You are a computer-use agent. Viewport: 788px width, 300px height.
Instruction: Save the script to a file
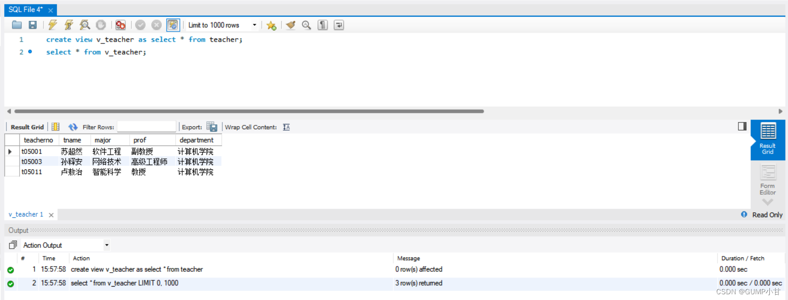pos(33,25)
